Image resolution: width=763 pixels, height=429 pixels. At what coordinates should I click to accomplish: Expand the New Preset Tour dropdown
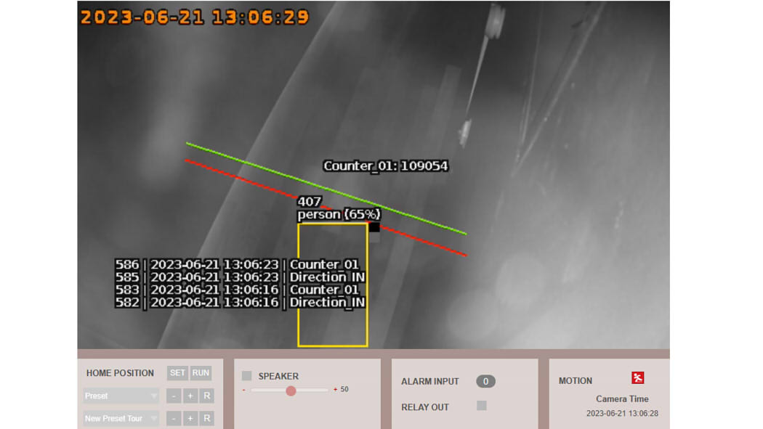pyautogui.click(x=121, y=418)
